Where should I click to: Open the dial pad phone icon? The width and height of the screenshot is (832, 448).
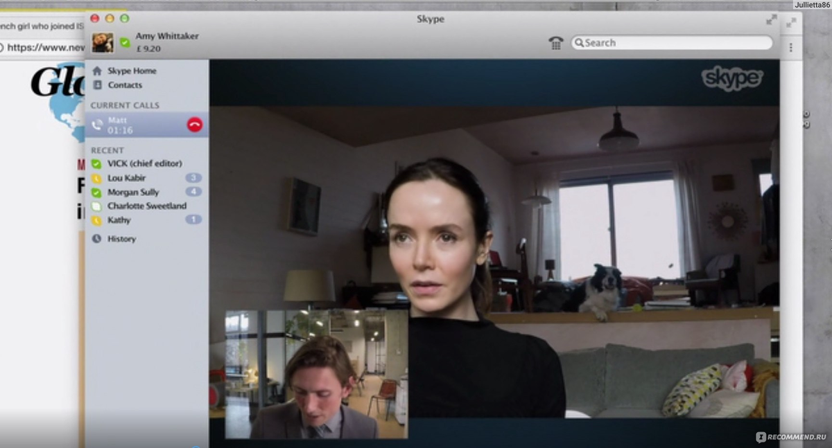click(556, 43)
